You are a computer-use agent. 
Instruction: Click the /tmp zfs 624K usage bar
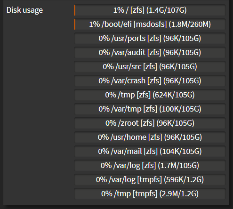pos(150,95)
